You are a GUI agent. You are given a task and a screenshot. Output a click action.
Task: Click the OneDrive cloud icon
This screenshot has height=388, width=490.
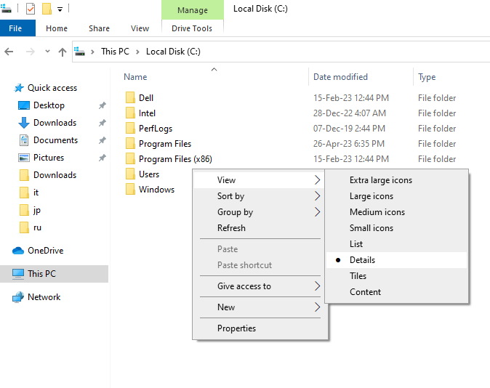coord(18,251)
